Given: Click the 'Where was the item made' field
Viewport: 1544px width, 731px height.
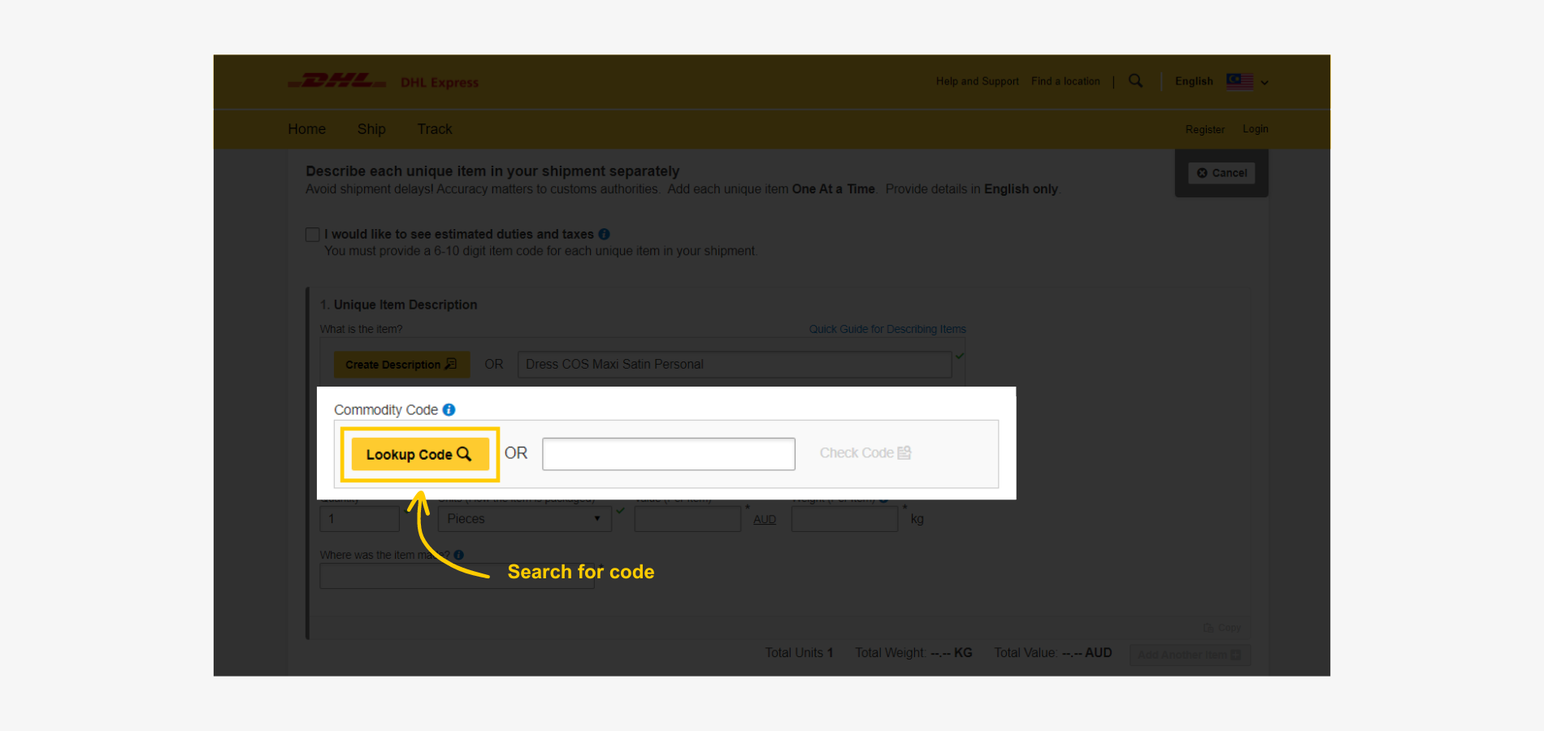Looking at the screenshot, I should (457, 576).
